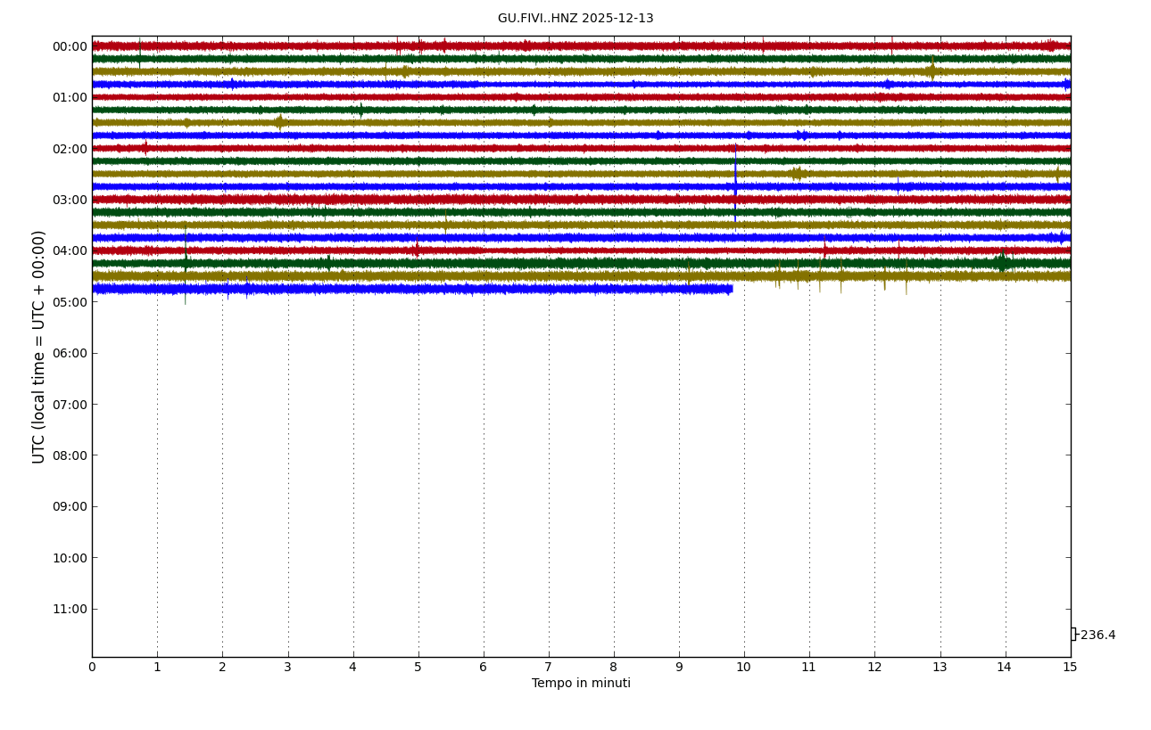The width and height of the screenshot is (1151, 730).
Task: Select the 11:00 hour tick label
Action: click(70, 609)
